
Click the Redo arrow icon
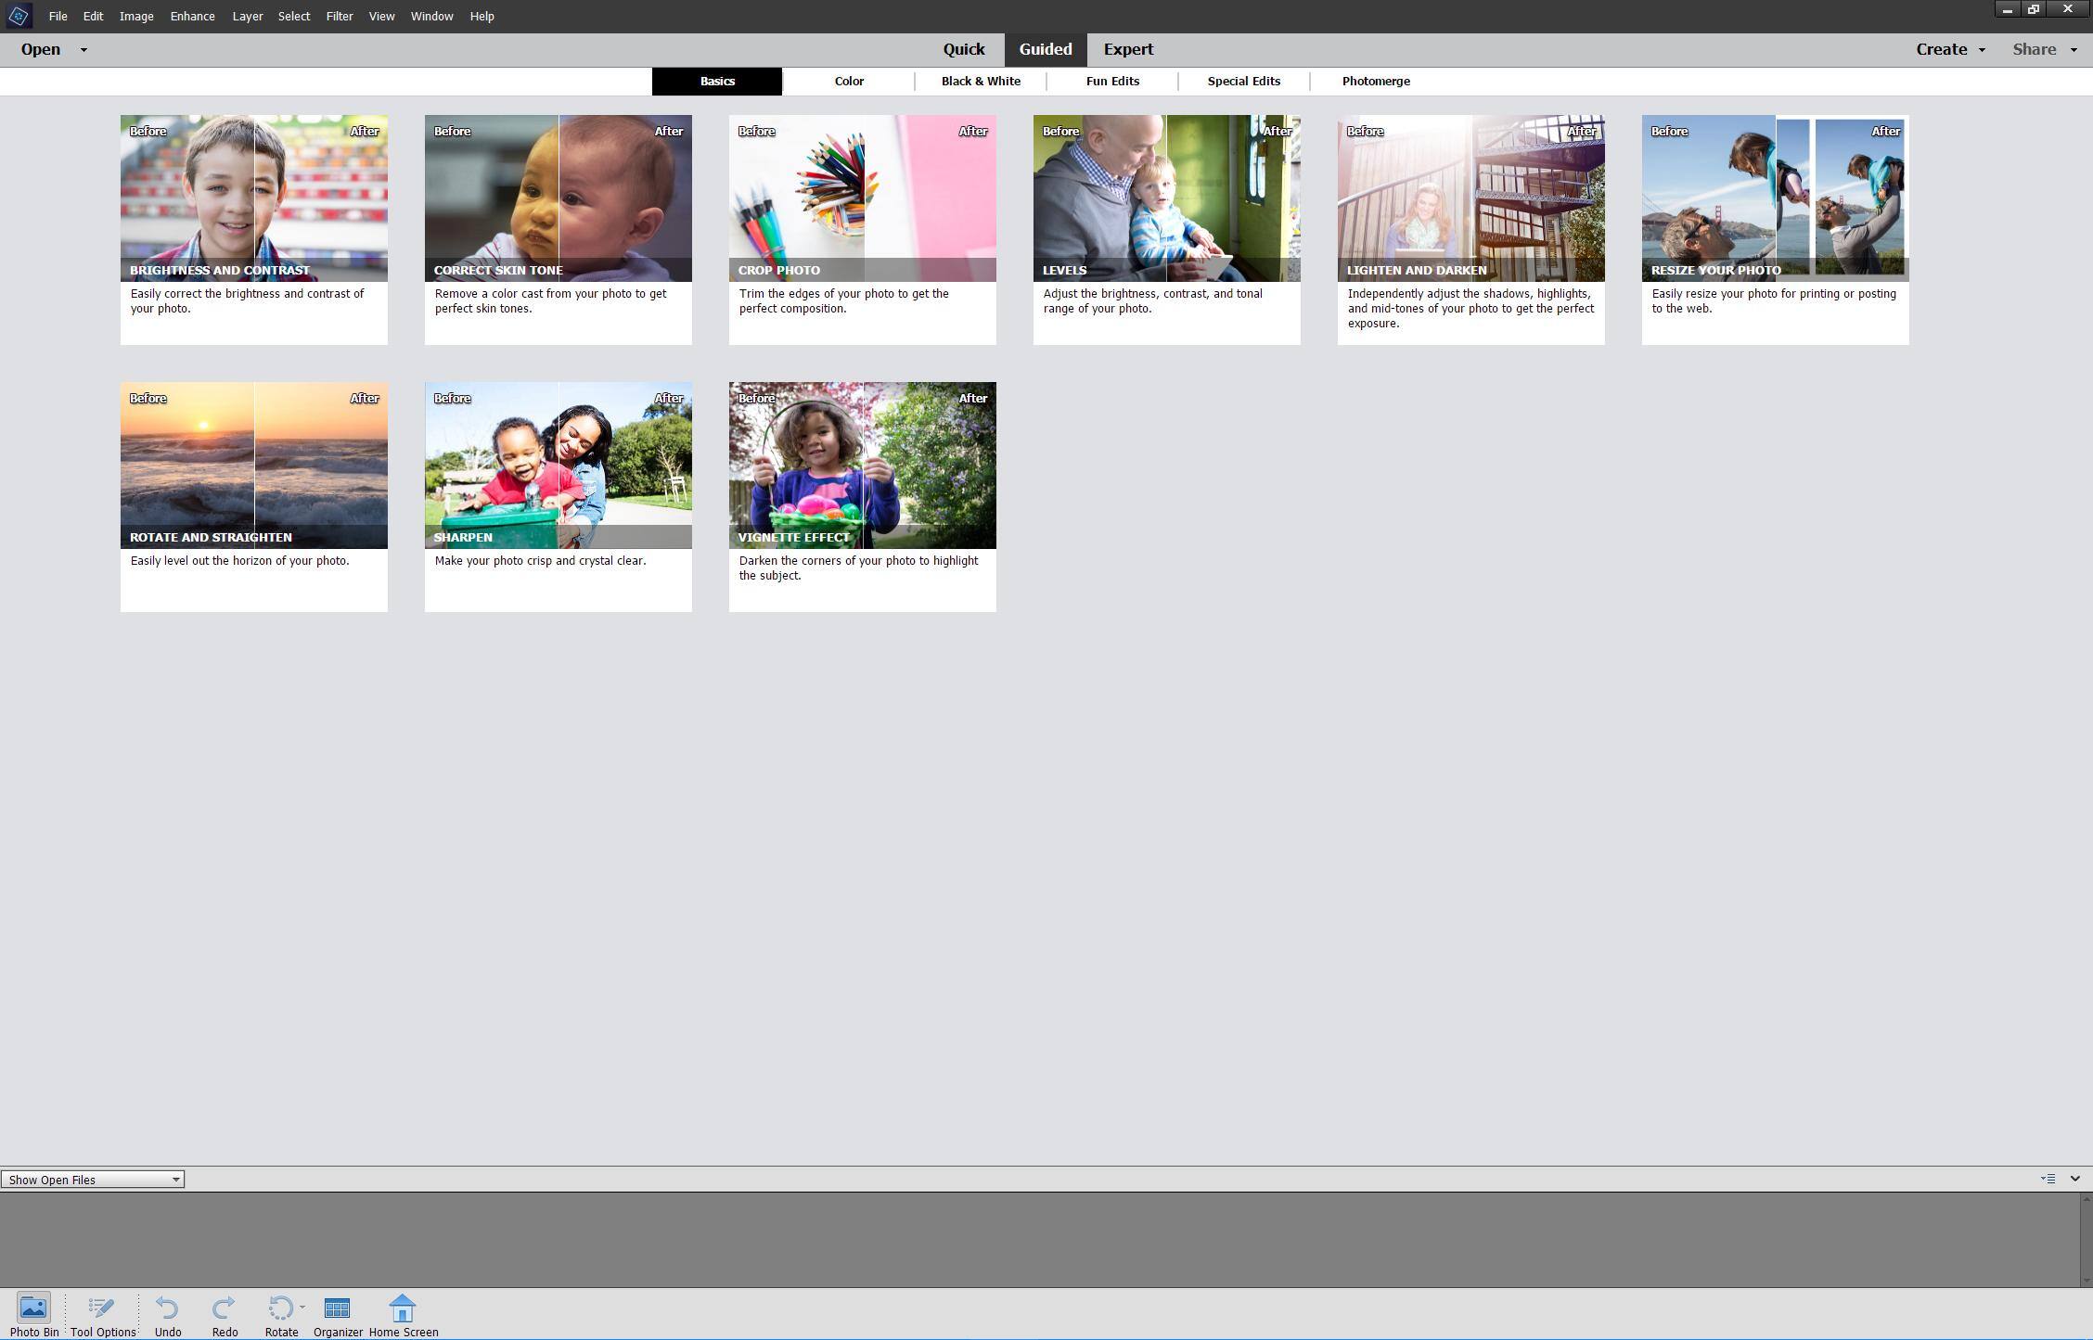(225, 1308)
